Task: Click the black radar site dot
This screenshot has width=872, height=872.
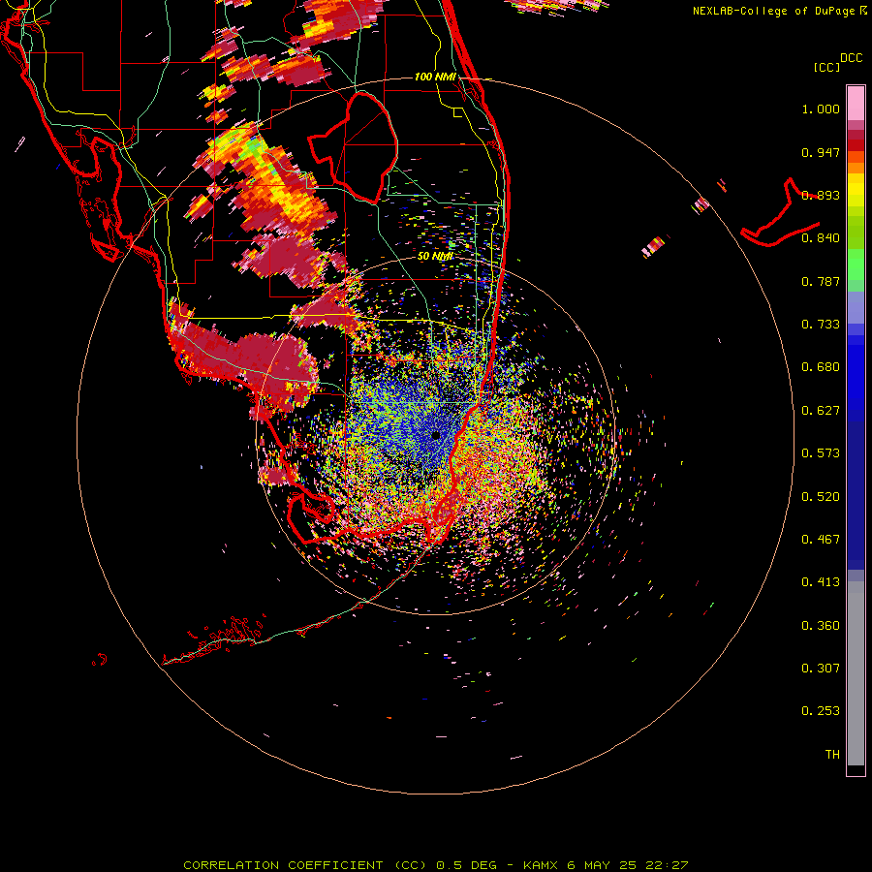Action: click(x=436, y=435)
